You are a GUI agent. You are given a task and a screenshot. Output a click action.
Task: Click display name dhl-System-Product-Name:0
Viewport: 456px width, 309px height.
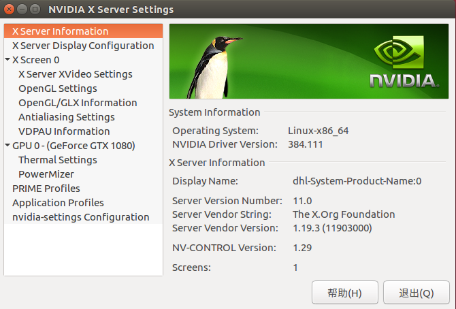pos(357,181)
